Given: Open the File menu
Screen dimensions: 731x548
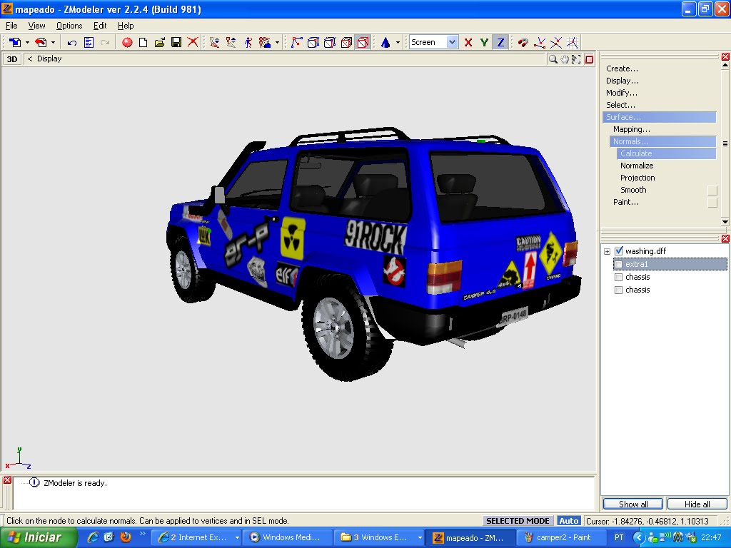Looking at the screenshot, I should coord(11,26).
